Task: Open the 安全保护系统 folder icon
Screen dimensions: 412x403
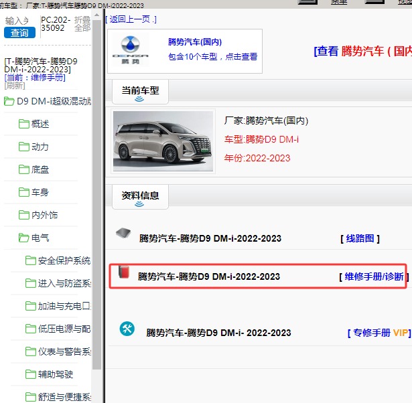Action: (30, 260)
